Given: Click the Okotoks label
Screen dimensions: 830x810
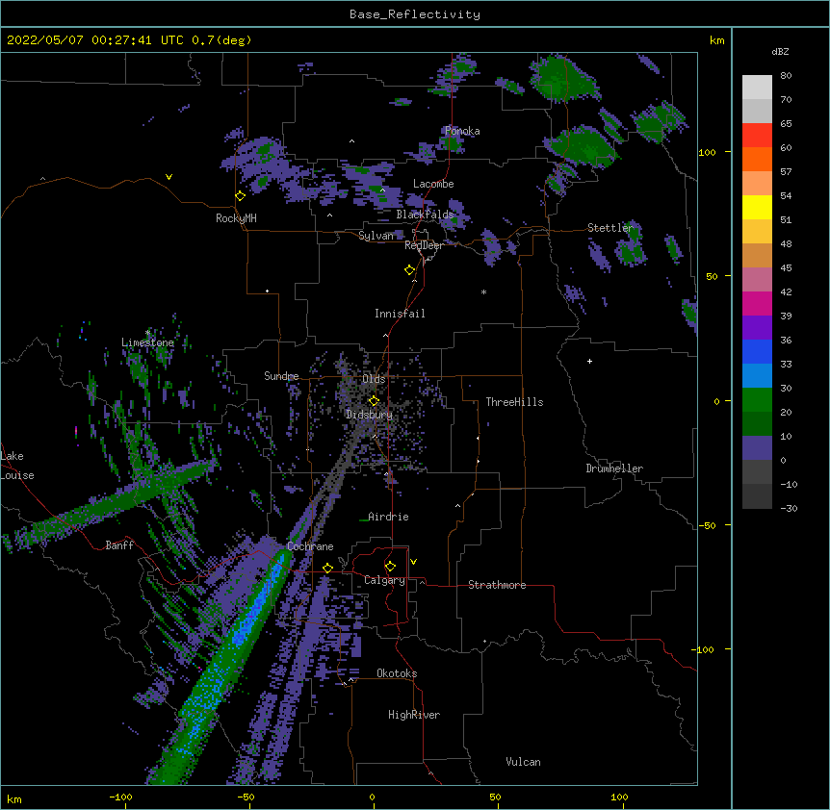Looking at the screenshot, I should 397,673.
